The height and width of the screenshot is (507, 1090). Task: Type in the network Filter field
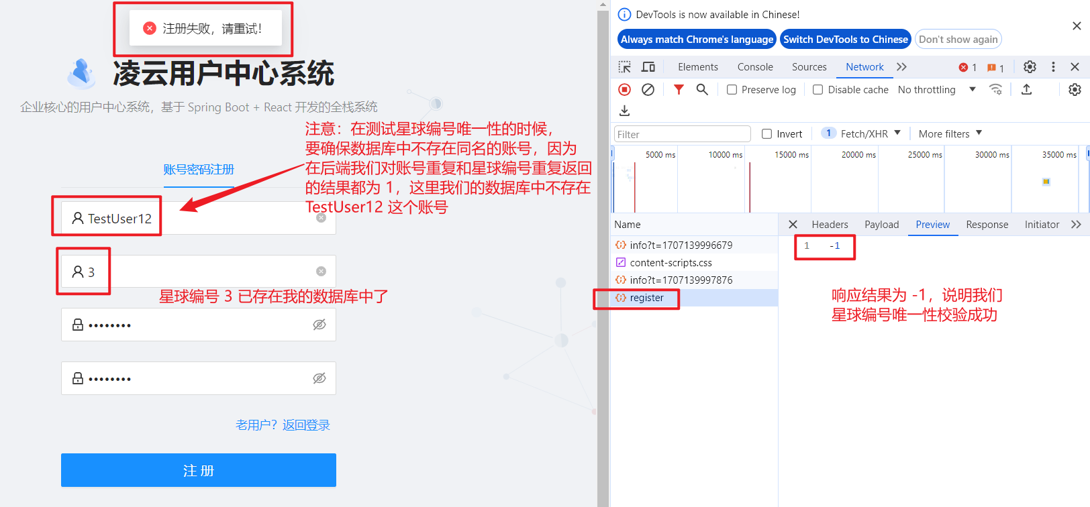(682, 134)
